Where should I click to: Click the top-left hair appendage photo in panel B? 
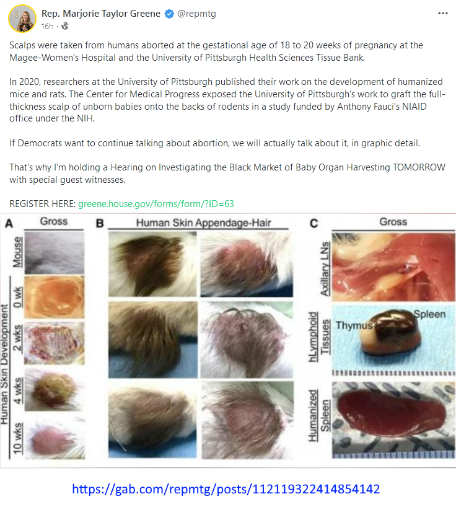[152, 264]
